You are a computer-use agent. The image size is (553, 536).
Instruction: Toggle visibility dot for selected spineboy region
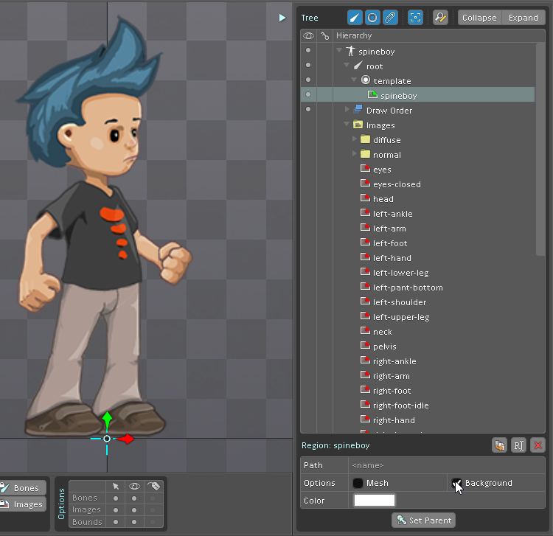pos(308,94)
